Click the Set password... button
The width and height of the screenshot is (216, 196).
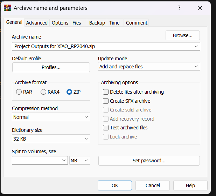pos(149,161)
